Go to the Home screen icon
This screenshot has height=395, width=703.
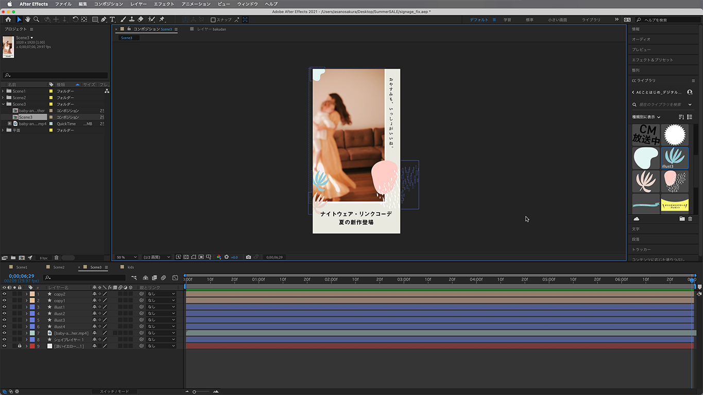pyautogui.click(x=8, y=20)
